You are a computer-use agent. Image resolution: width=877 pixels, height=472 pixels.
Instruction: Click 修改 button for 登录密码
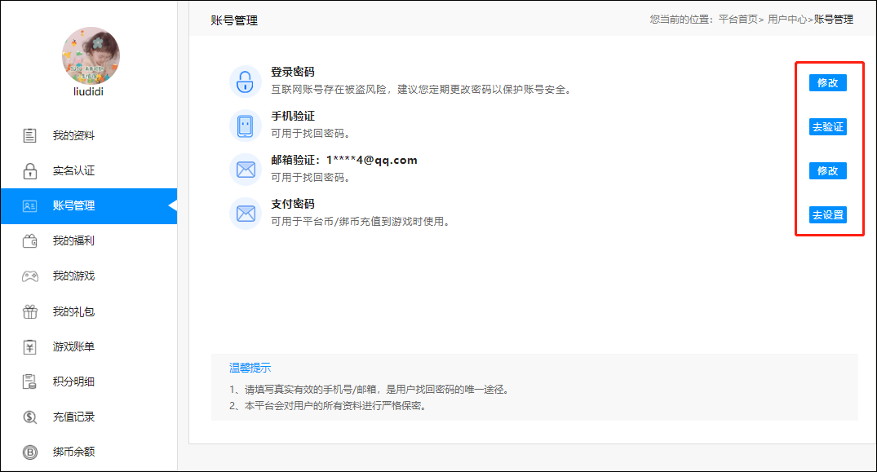828,82
